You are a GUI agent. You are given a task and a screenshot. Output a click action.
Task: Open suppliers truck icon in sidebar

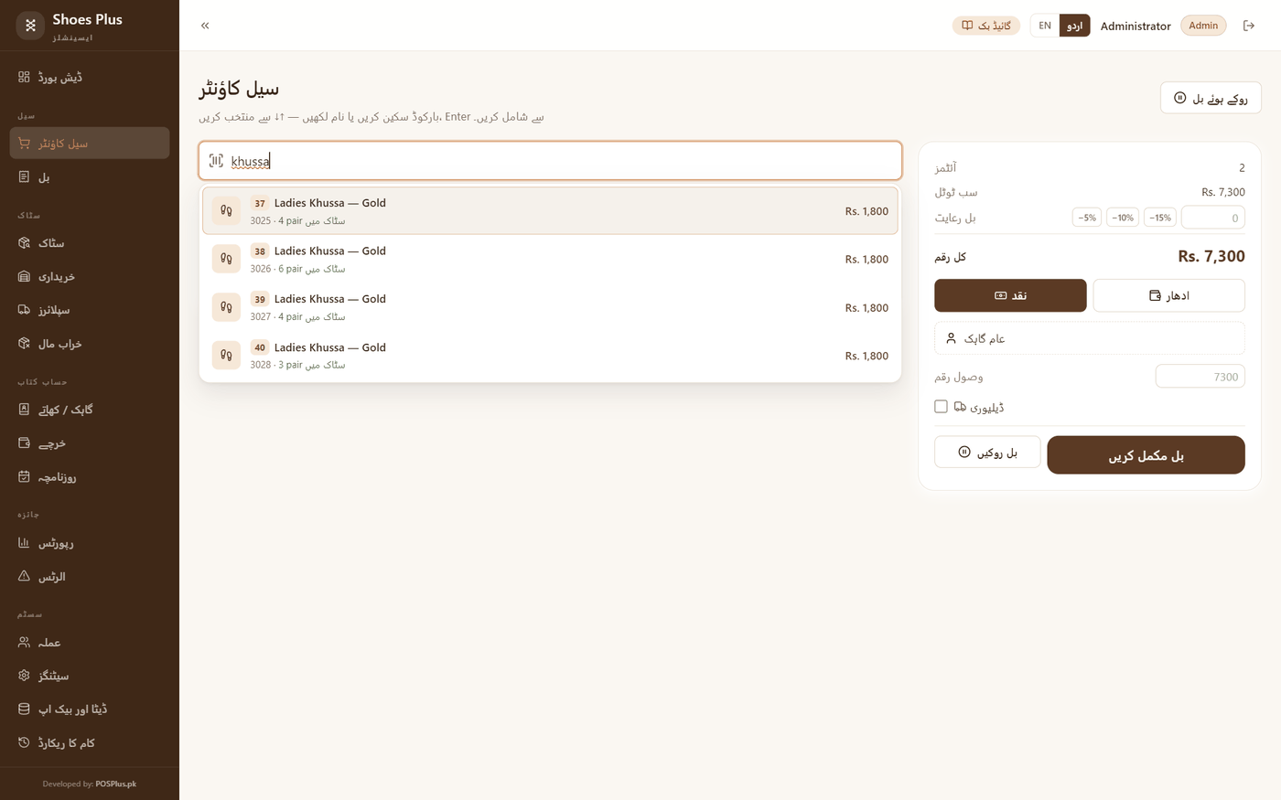point(24,310)
